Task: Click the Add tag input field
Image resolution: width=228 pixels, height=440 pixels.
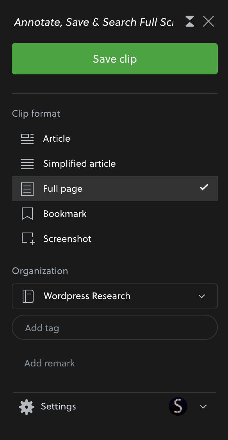Action: 115,327
